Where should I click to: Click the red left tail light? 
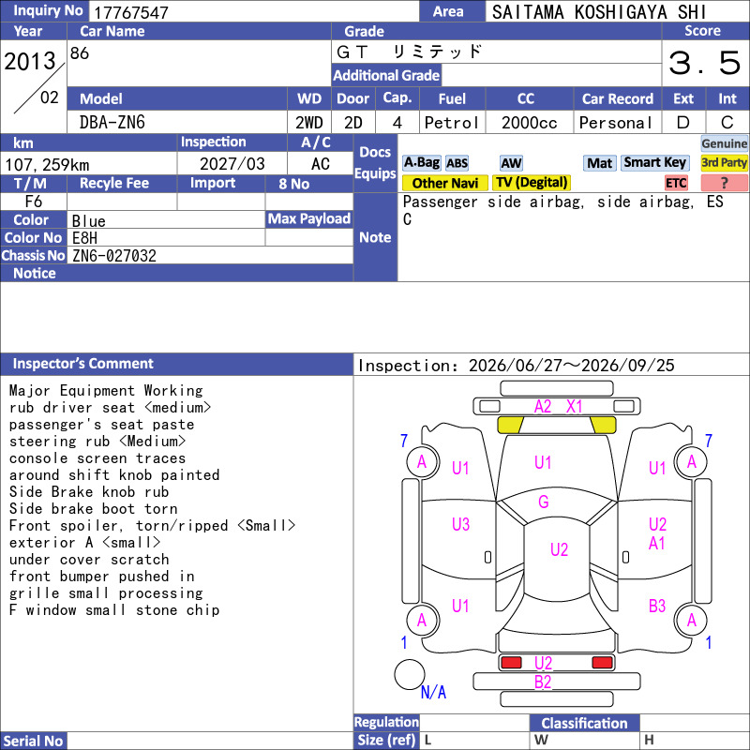(x=511, y=663)
